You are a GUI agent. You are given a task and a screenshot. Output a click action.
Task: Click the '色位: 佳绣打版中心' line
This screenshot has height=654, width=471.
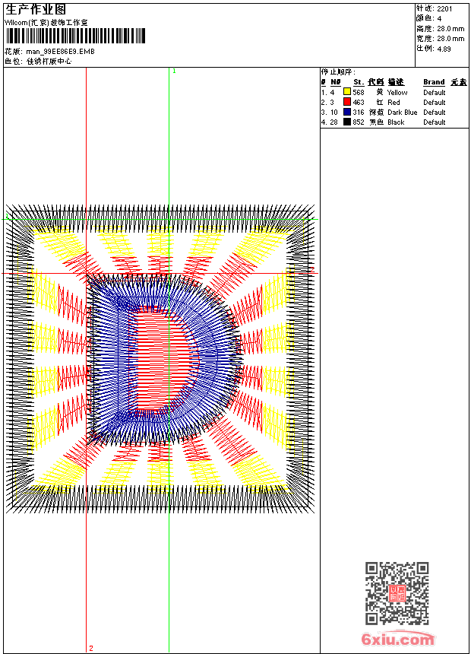click(38, 62)
